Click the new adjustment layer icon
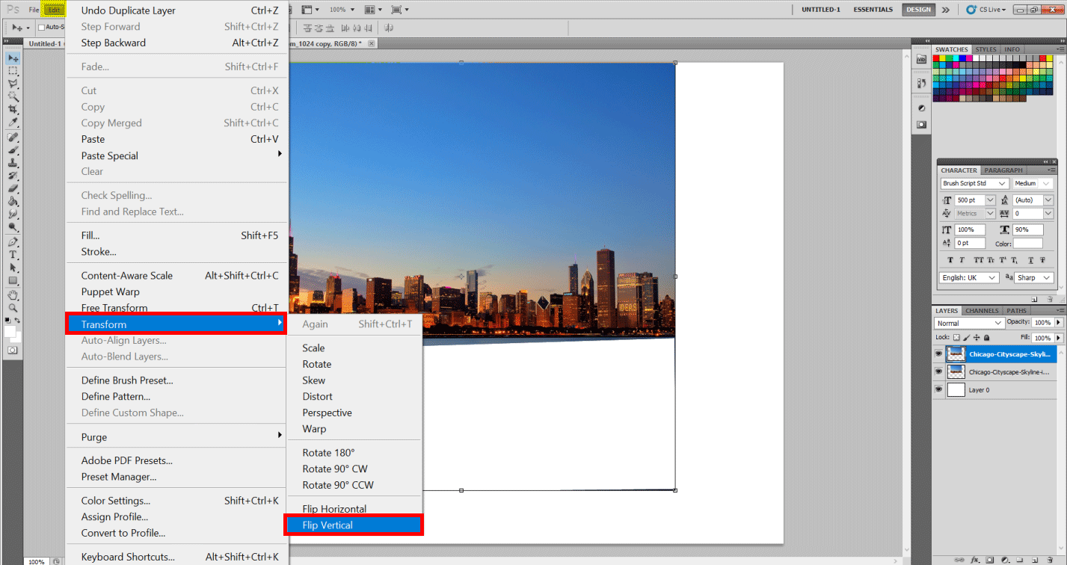The width and height of the screenshot is (1067, 565). coord(1004,559)
